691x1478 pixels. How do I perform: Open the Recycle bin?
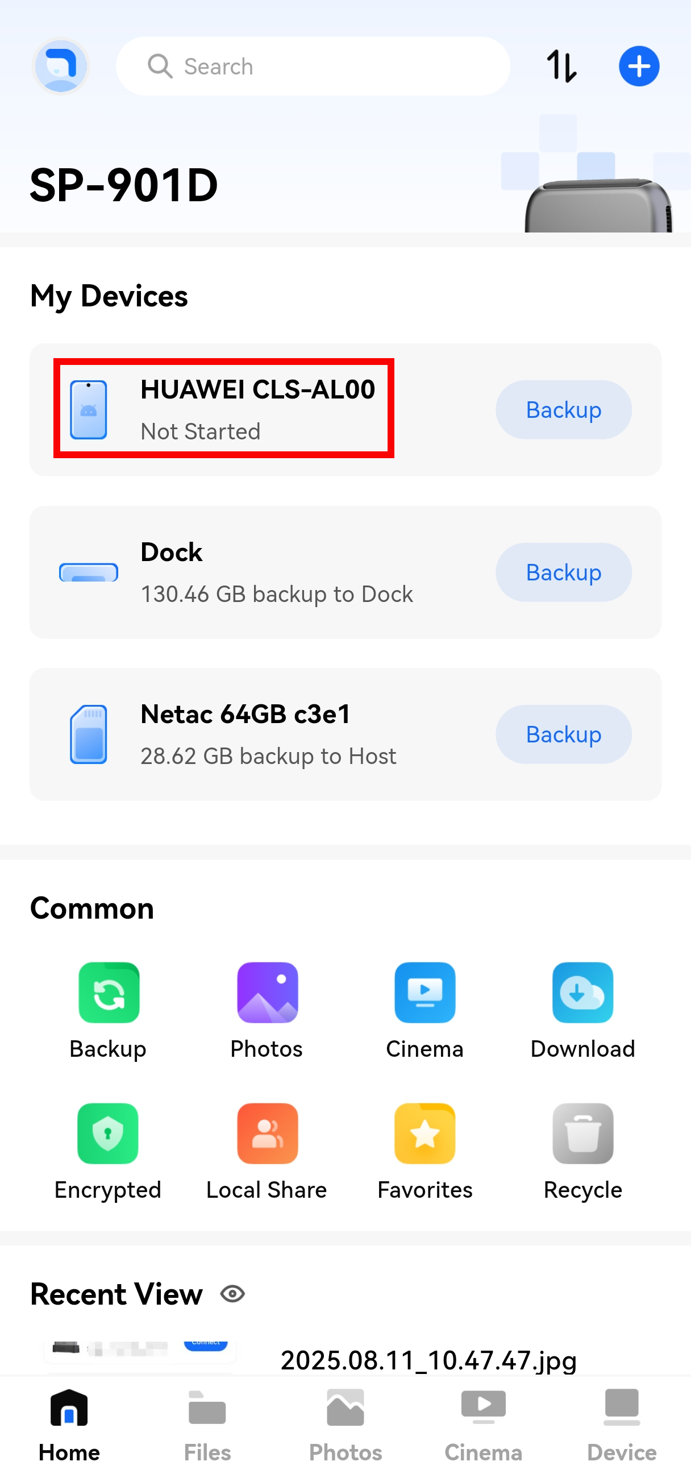tap(582, 1134)
